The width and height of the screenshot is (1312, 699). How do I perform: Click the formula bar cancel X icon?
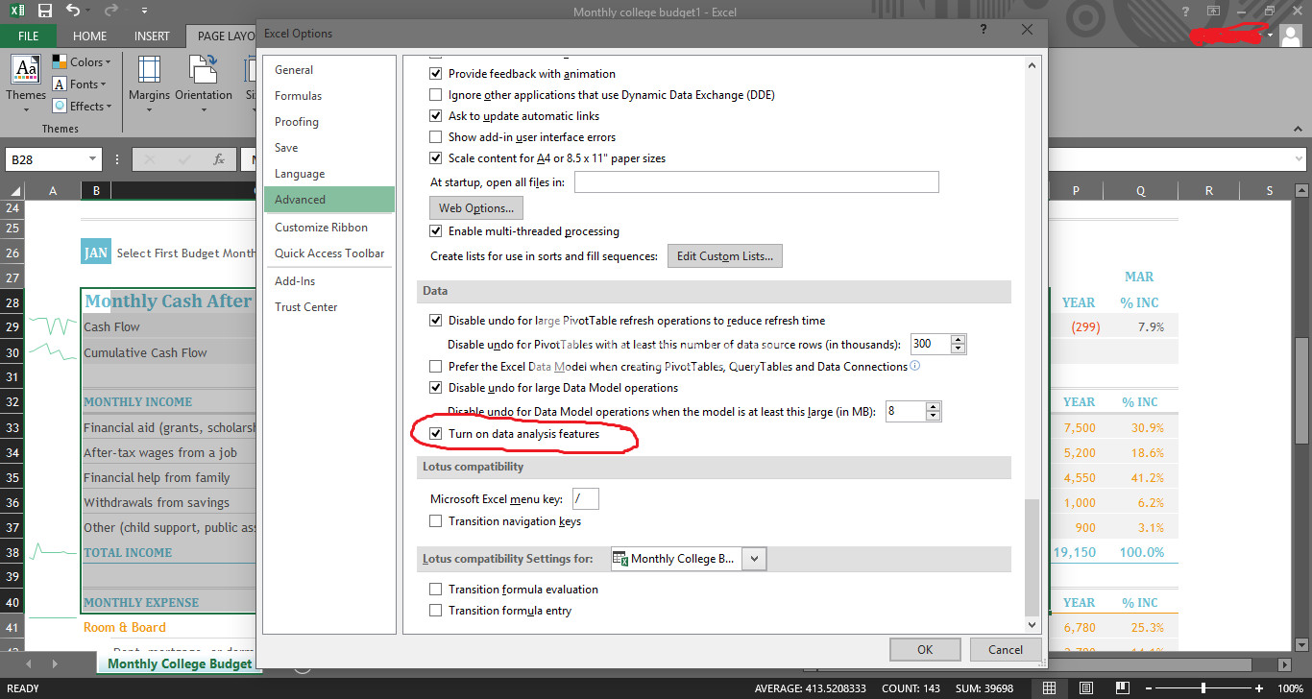pyautogui.click(x=149, y=159)
